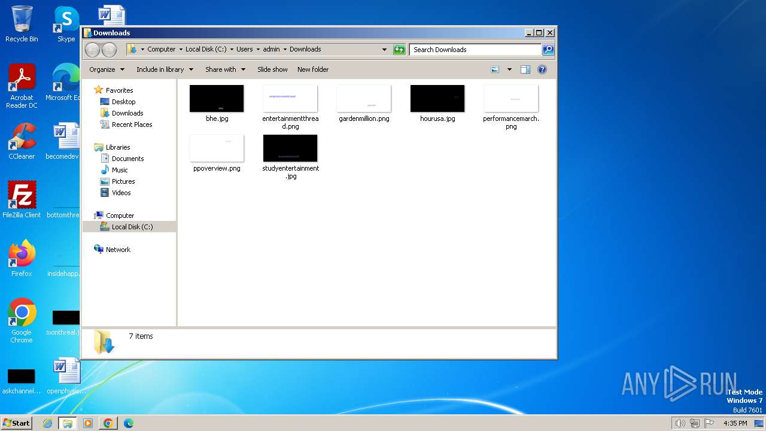
Task: Click the Back navigation arrow button
Action: coord(92,50)
